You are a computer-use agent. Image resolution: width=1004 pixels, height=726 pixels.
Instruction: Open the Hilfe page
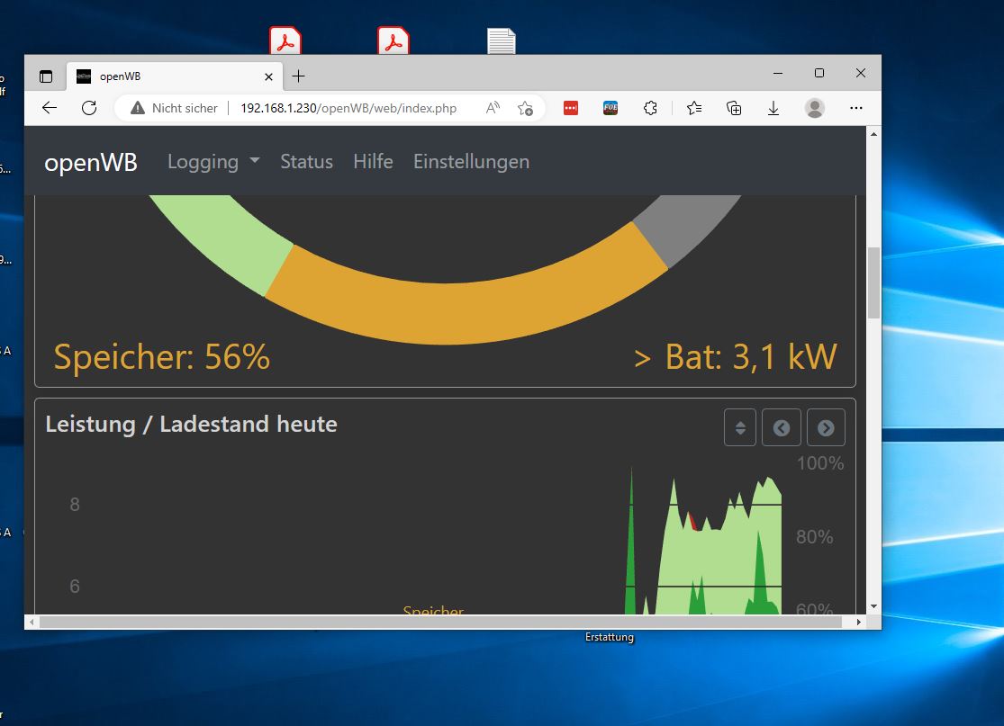point(373,162)
